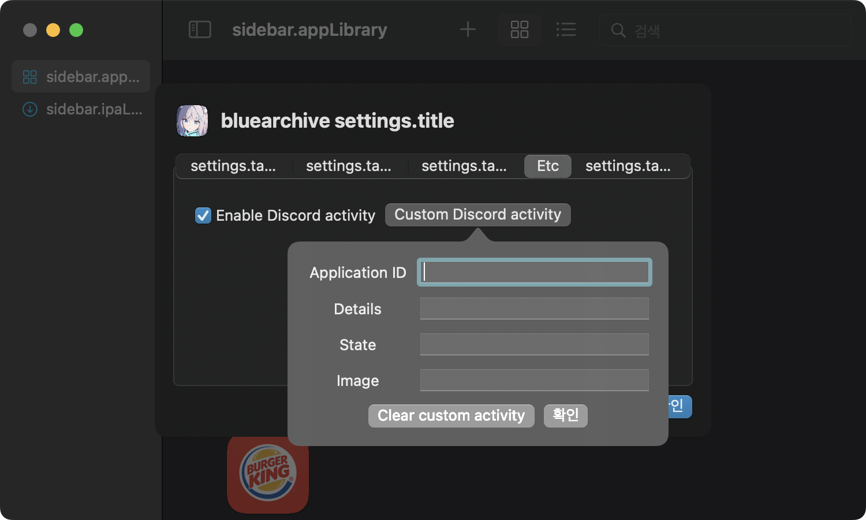This screenshot has width=866, height=520.
Task: Open the second settings.ta... tab
Action: coord(349,166)
